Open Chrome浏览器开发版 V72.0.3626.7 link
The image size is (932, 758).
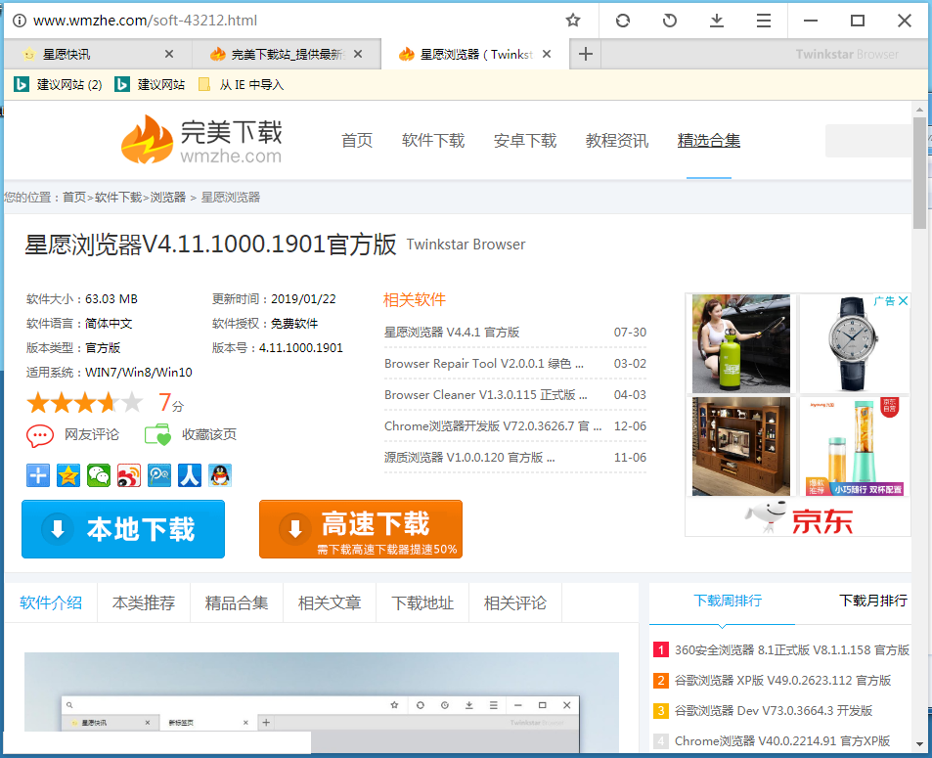click(493, 426)
